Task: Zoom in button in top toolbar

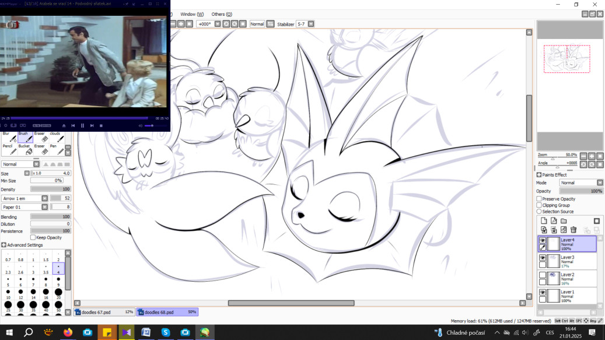Action: (x=181, y=24)
